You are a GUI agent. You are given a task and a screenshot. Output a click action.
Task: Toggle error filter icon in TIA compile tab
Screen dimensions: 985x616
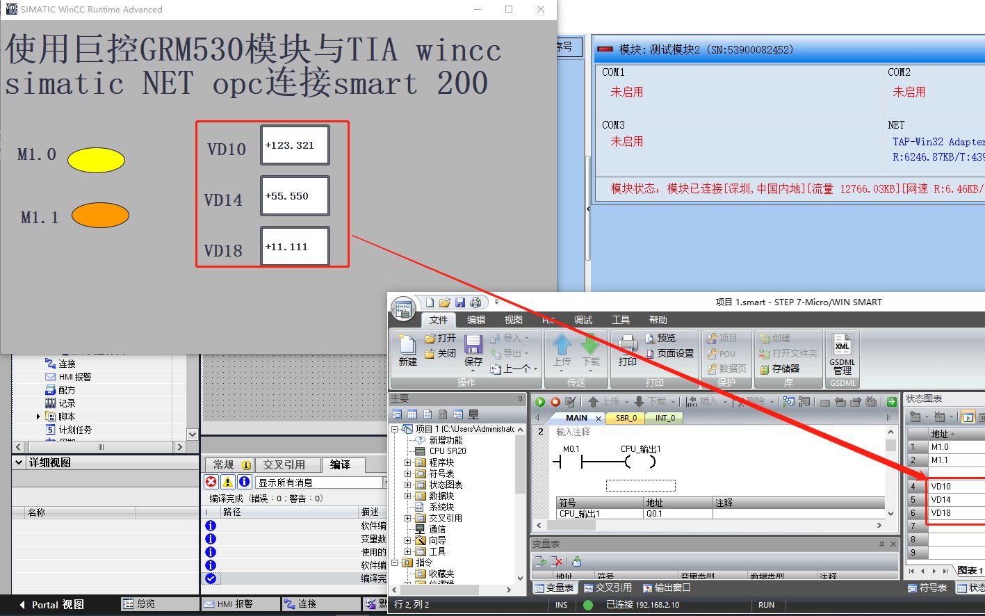tap(211, 482)
